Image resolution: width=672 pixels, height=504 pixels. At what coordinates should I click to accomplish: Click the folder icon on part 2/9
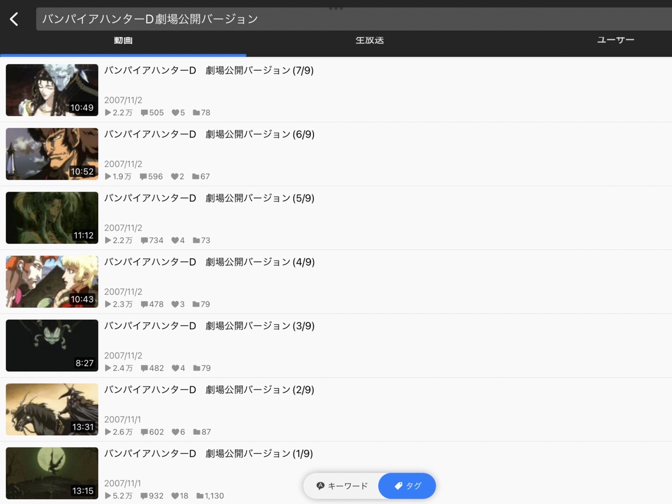click(196, 432)
